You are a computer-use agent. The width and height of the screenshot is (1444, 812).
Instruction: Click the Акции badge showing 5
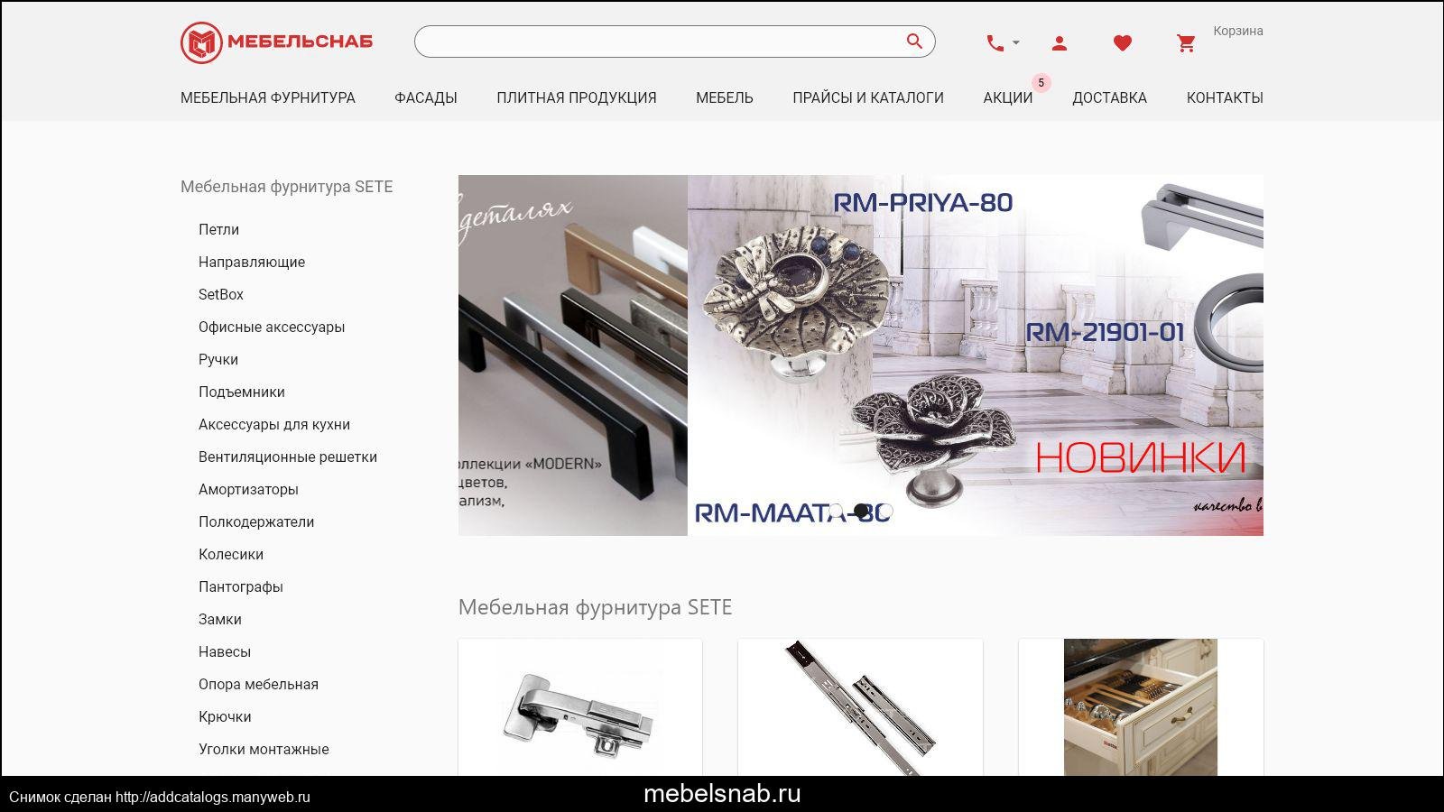click(1041, 83)
